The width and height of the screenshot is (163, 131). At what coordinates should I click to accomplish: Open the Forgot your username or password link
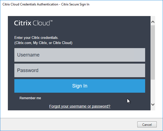pyautogui.click(x=80, y=106)
